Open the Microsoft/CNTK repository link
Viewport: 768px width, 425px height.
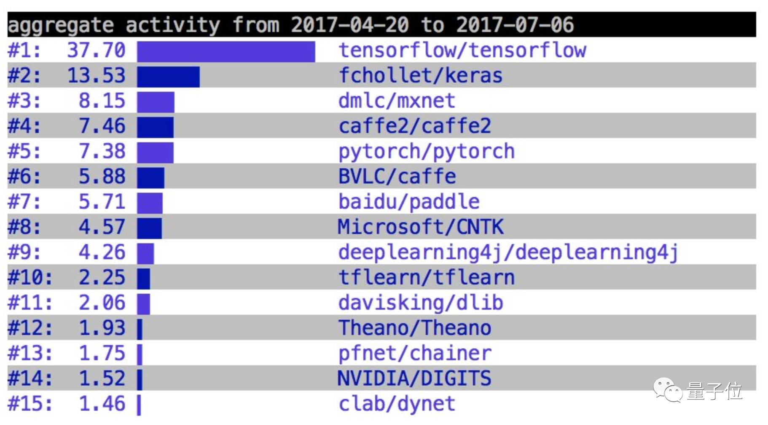click(x=420, y=227)
